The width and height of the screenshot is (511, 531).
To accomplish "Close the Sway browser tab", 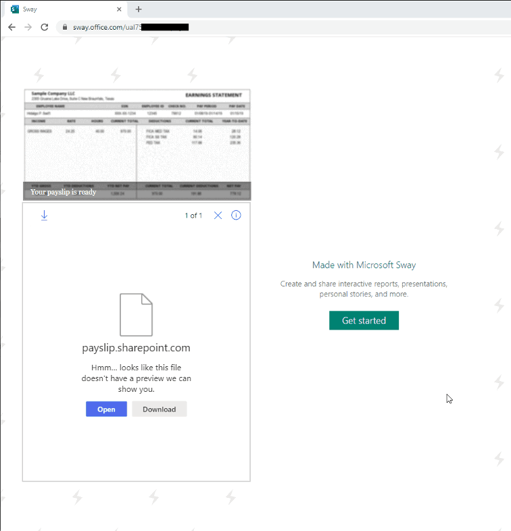I will pyautogui.click(x=119, y=9).
